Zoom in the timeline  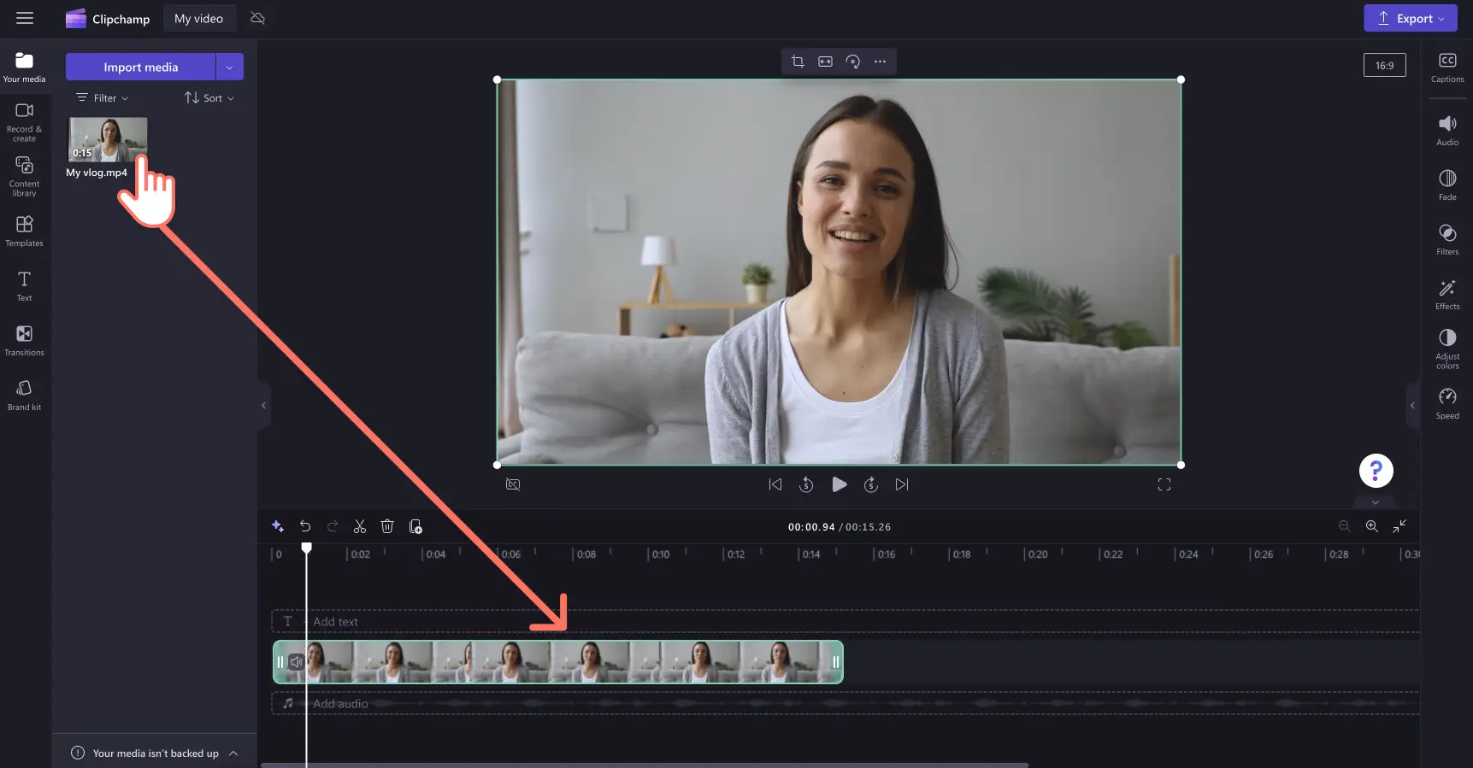[x=1371, y=526]
